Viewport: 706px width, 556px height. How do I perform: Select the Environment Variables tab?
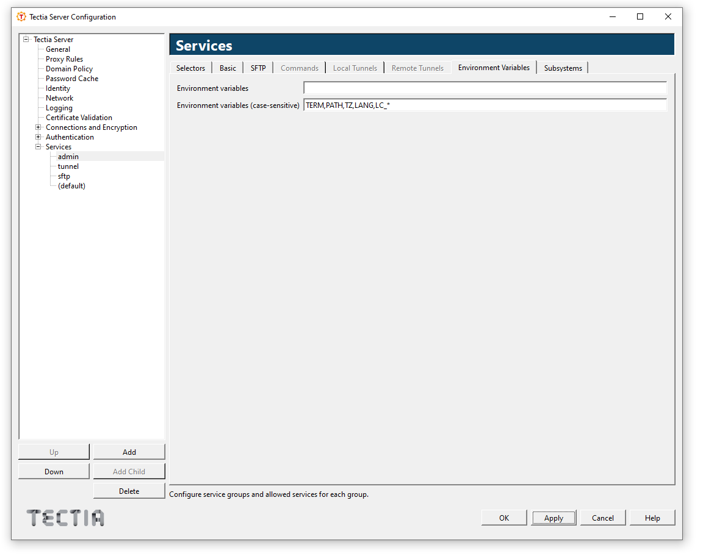(x=494, y=68)
